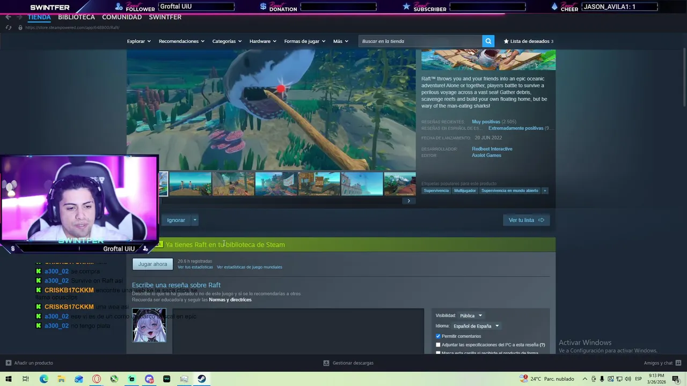
Task: Switch to the TIENDA tab
Action: pyautogui.click(x=39, y=17)
